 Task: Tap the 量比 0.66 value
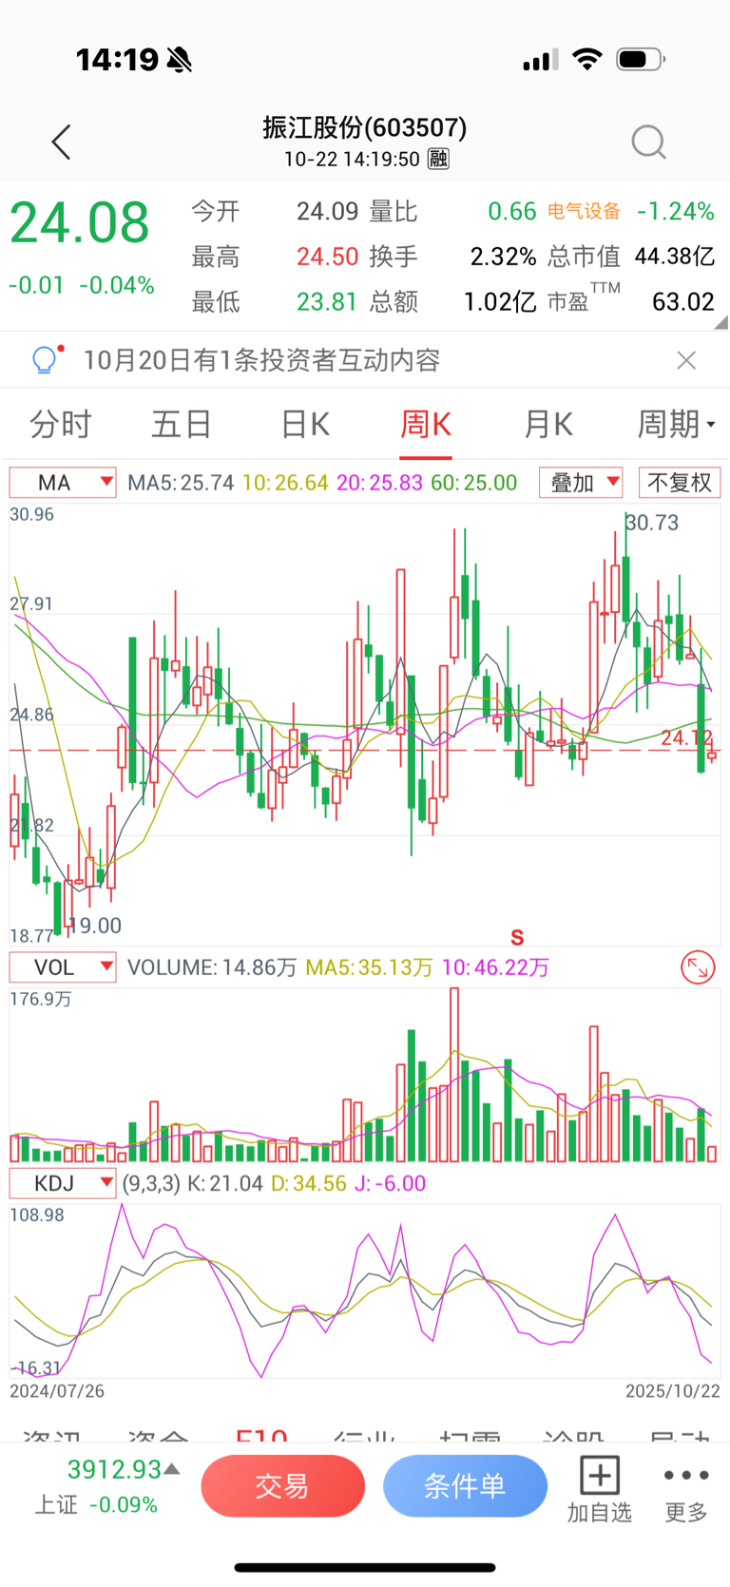click(512, 211)
